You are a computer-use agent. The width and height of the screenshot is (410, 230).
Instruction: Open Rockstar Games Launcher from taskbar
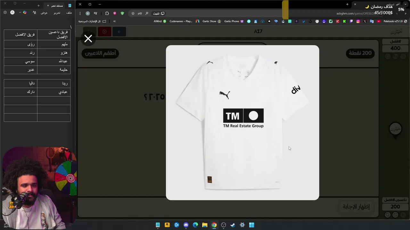click(167, 225)
